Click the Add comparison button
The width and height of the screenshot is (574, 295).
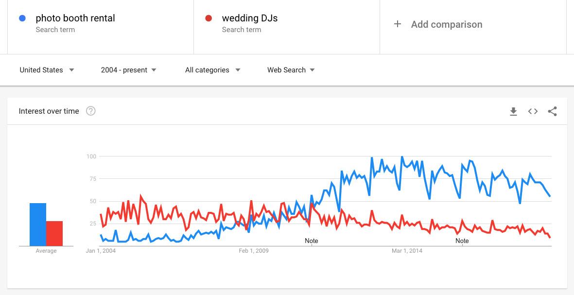click(x=446, y=24)
